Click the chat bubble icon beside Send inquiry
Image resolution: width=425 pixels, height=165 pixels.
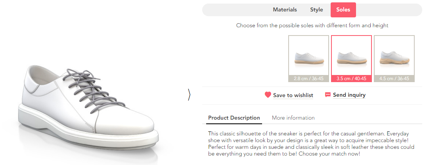(327, 95)
